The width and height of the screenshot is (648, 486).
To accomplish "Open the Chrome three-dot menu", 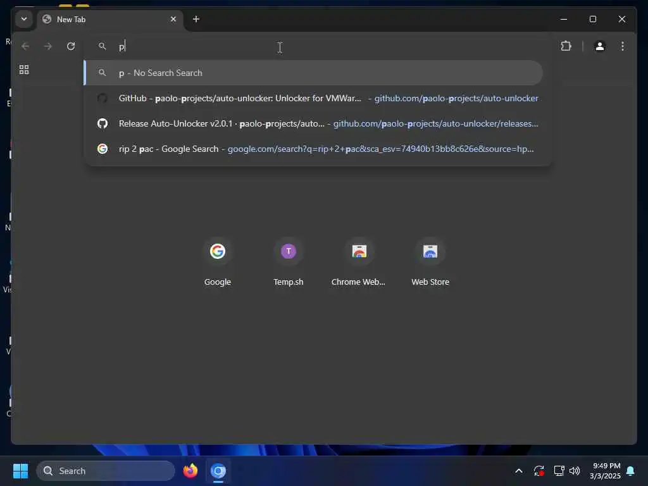I will (623, 46).
